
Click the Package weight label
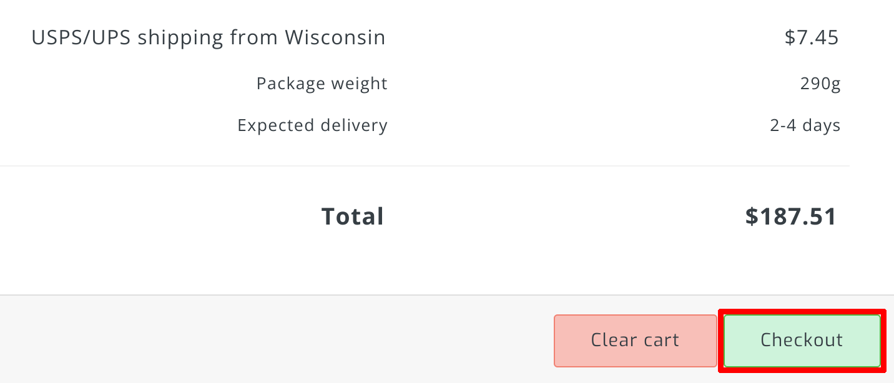pos(322,84)
